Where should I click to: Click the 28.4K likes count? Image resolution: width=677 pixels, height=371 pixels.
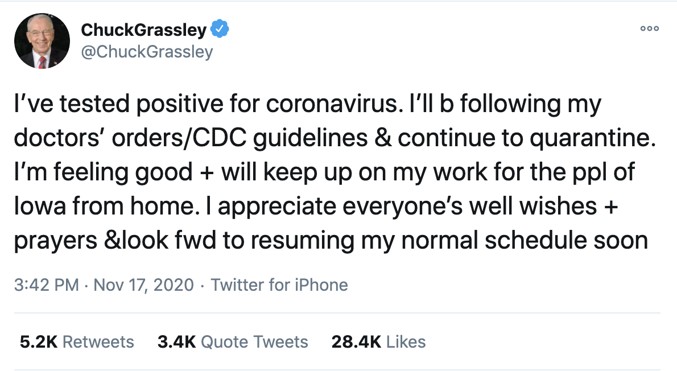(x=356, y=342)
